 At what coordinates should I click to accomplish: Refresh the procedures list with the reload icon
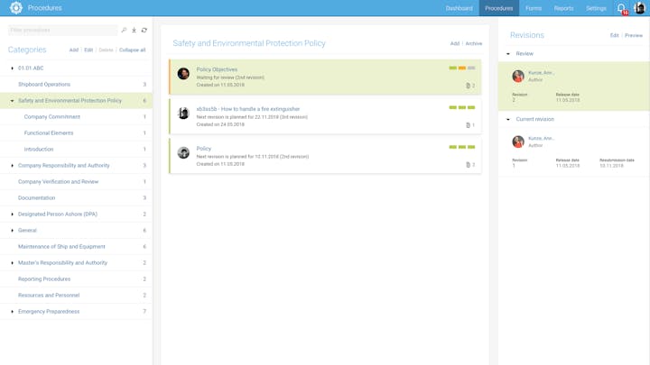[144, 31]
